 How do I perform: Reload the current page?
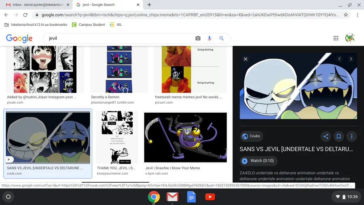25,15
